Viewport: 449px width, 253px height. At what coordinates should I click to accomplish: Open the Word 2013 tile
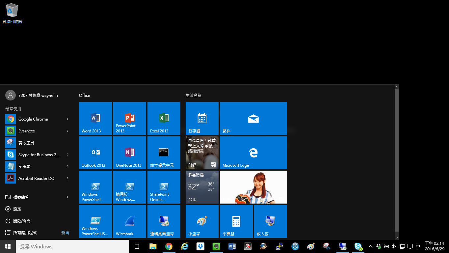[x=95, y=119]
